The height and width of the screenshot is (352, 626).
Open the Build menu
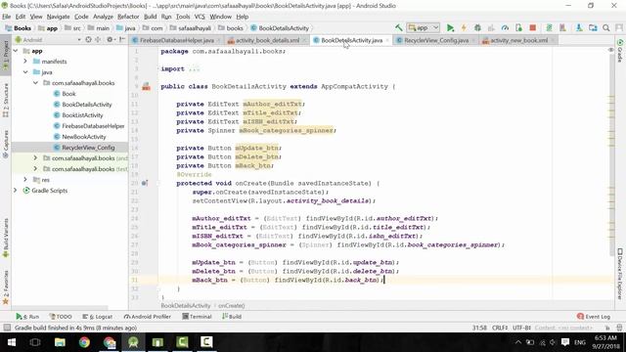point(150,17)
